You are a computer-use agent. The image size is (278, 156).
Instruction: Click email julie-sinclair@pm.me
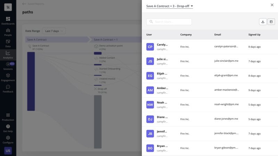tap(226, 61)
